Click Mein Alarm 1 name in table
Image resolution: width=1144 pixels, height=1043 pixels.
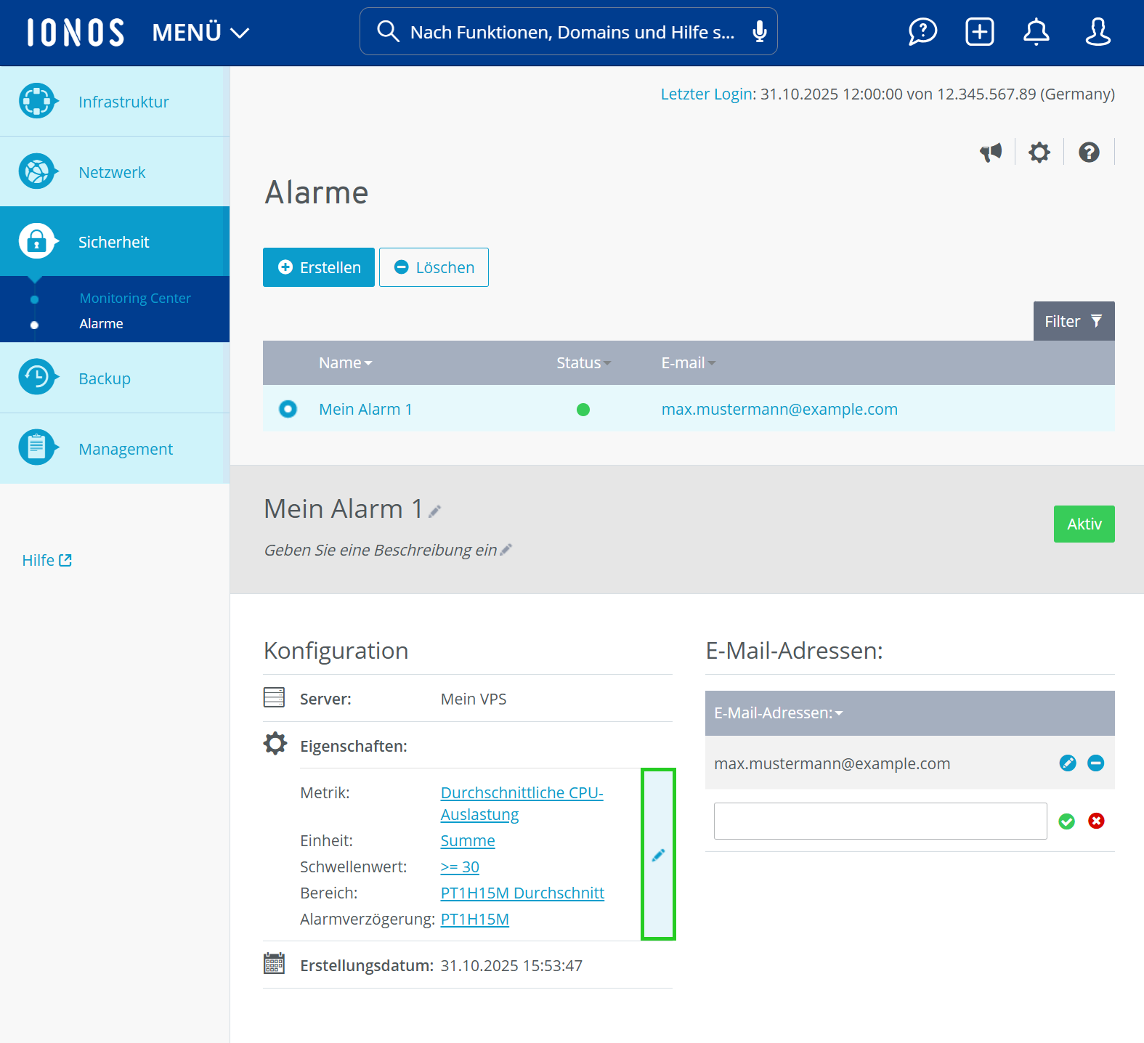click(x=365, y=410)
